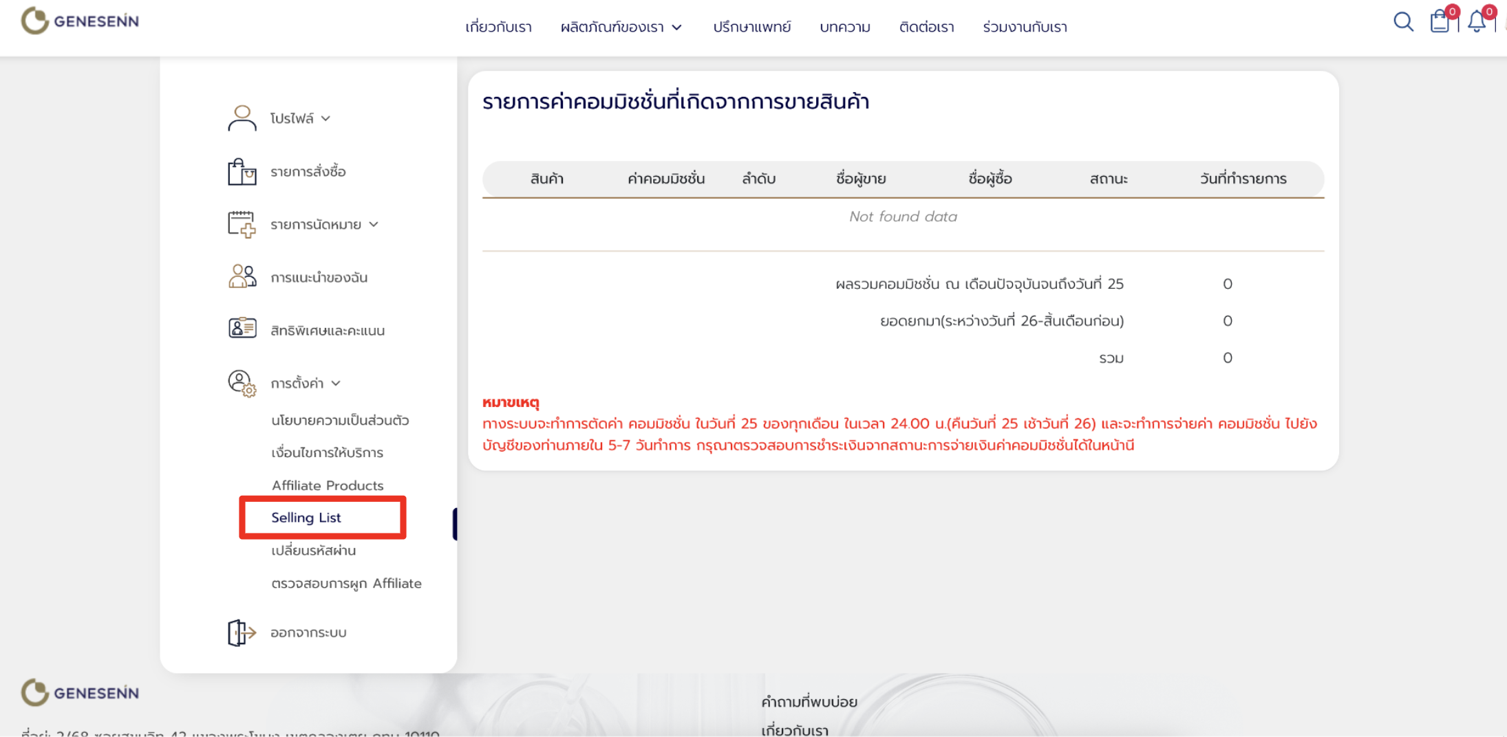Click the คำถามที่พบบ่อย footer link

809,702
